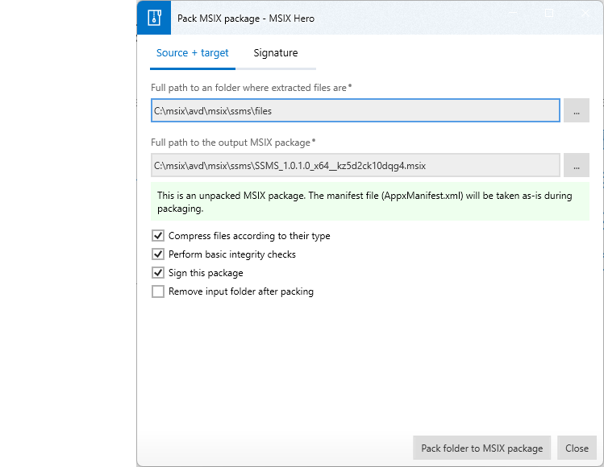This screenshot has width=604, height=467.
Task: Click the Close button at the bottom
Action: (x=577, y=448)
